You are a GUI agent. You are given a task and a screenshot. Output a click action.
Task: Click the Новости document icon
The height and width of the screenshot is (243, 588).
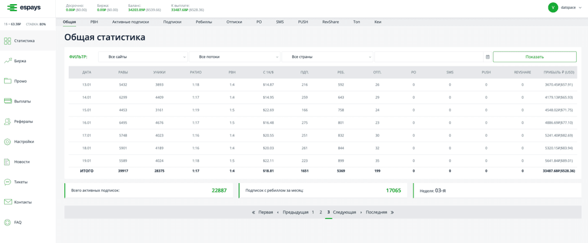click(x=8, y=162)
